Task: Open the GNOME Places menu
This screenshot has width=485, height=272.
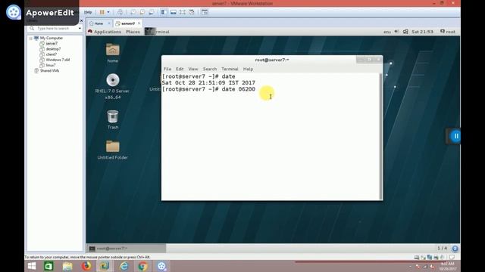Action: (133, 32)
